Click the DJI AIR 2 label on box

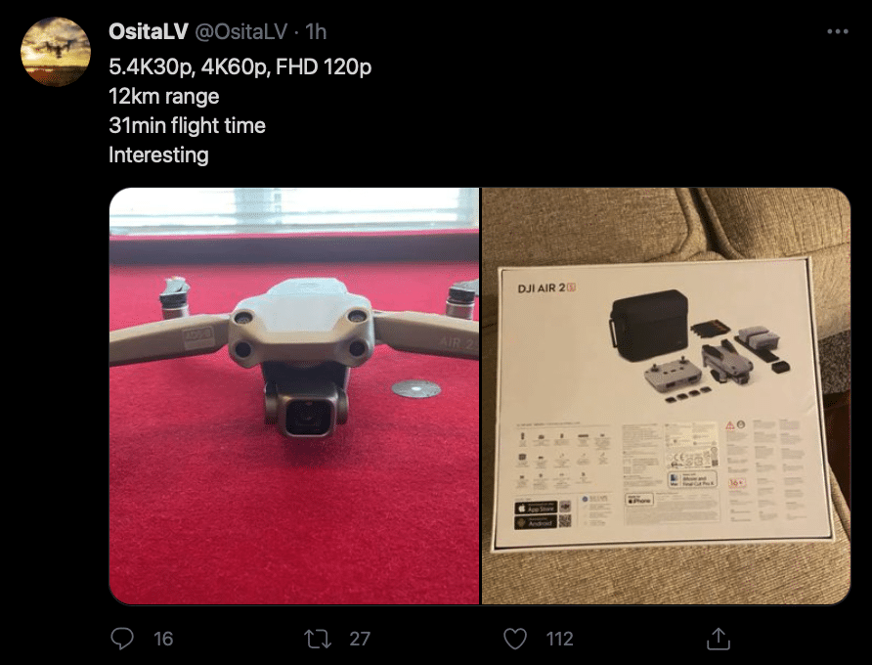[546, 288]
